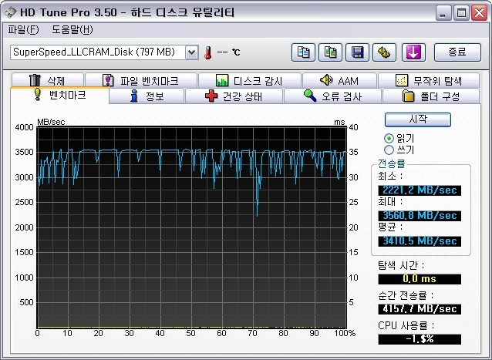Click the benchmark transfer rate graph
This screenshot has height=360, width=492.
pyautogui.click(x=192, y=227)
